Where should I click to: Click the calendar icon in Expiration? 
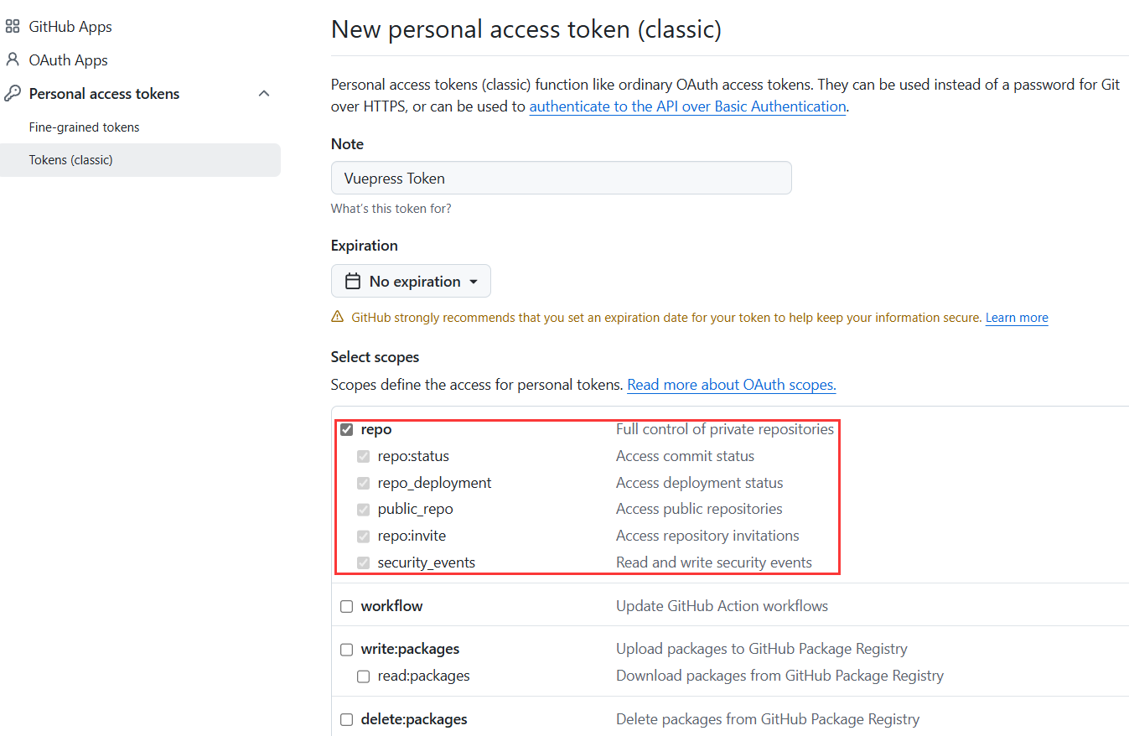click(x=354, y=282)
